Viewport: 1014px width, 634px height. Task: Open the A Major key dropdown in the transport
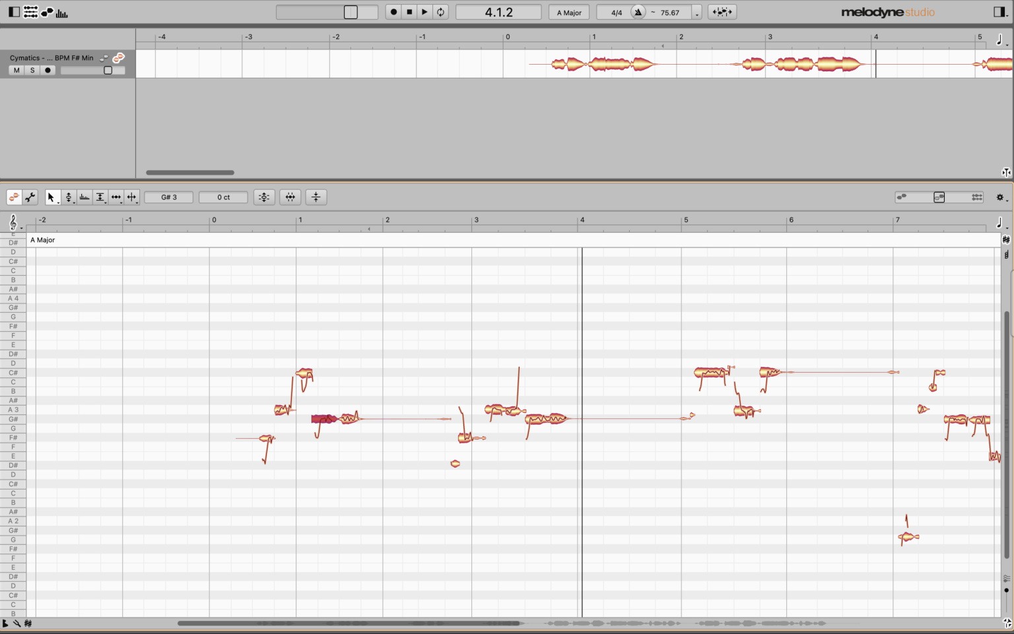coord(568,11)
